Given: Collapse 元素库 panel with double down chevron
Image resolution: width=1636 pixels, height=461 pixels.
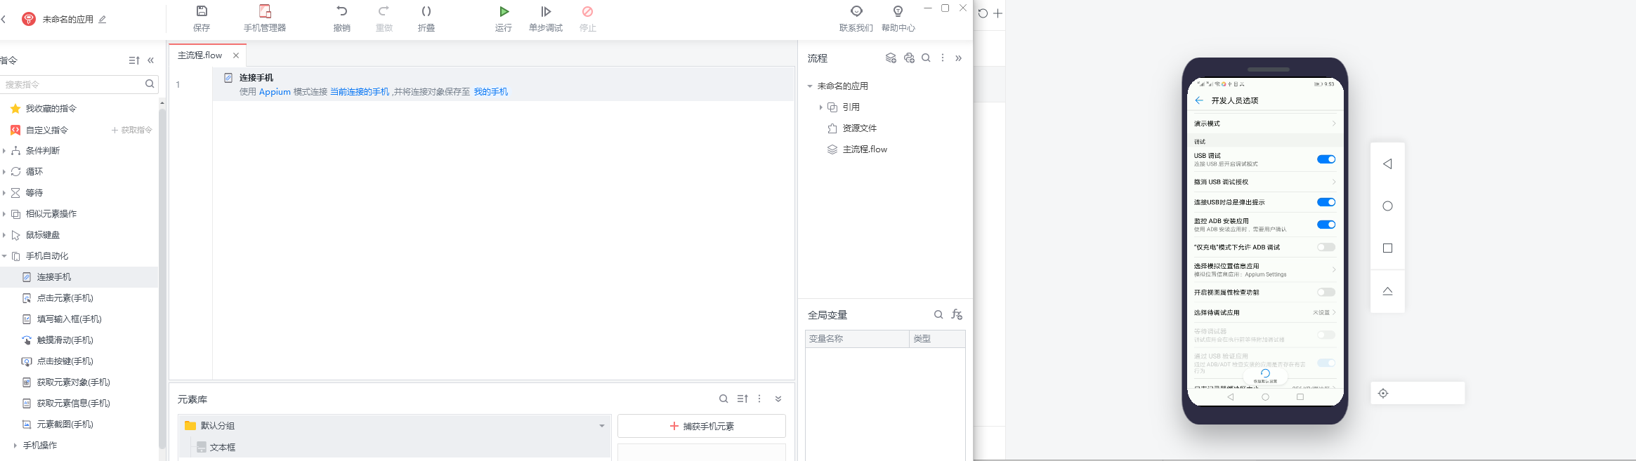Looking at the screenshot, I should pos(778,399).
